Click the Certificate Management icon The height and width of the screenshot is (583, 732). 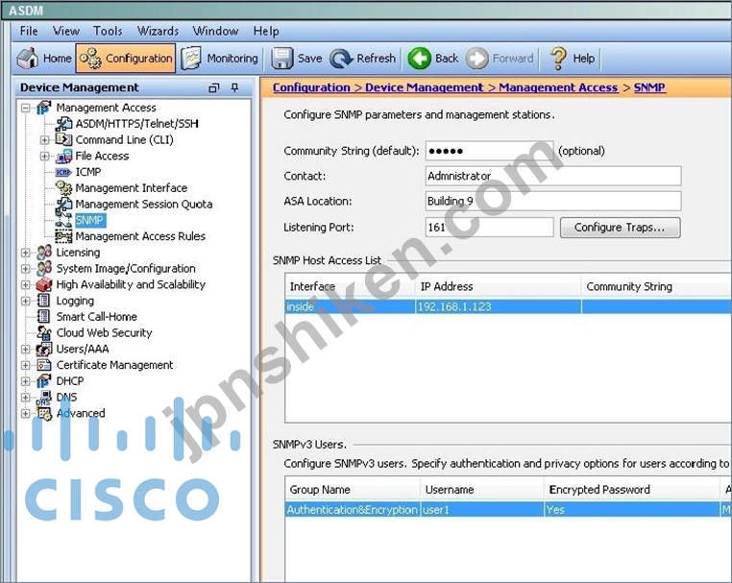point(44,365)
